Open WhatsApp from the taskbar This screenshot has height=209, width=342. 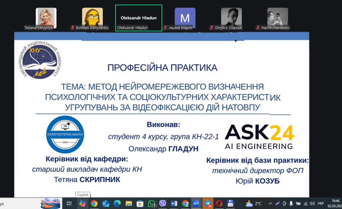[x=151, y=203]
